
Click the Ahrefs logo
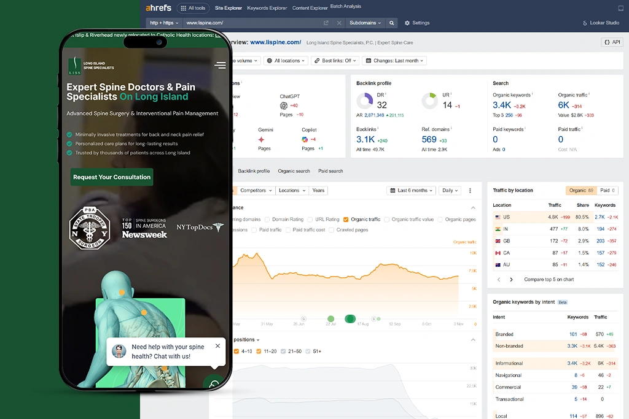coord(158,8)
